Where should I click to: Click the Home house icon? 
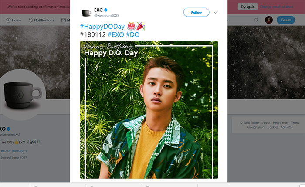8,20
